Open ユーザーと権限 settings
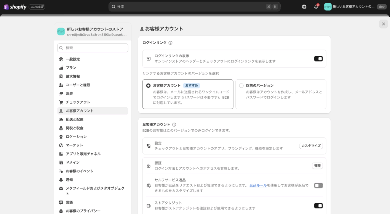Image resolution: width=390 pixels, height=214 pixels. [x=93, y=85]
